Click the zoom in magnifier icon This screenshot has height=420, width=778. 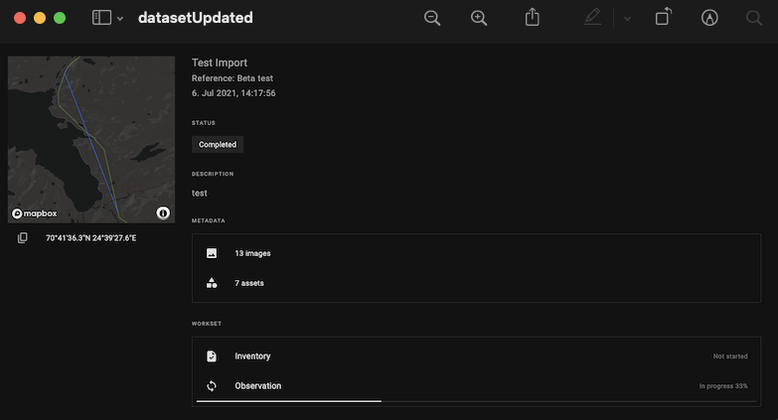pyautogui.click(x=479, y=18)
